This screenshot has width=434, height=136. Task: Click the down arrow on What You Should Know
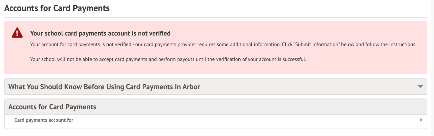420,87
